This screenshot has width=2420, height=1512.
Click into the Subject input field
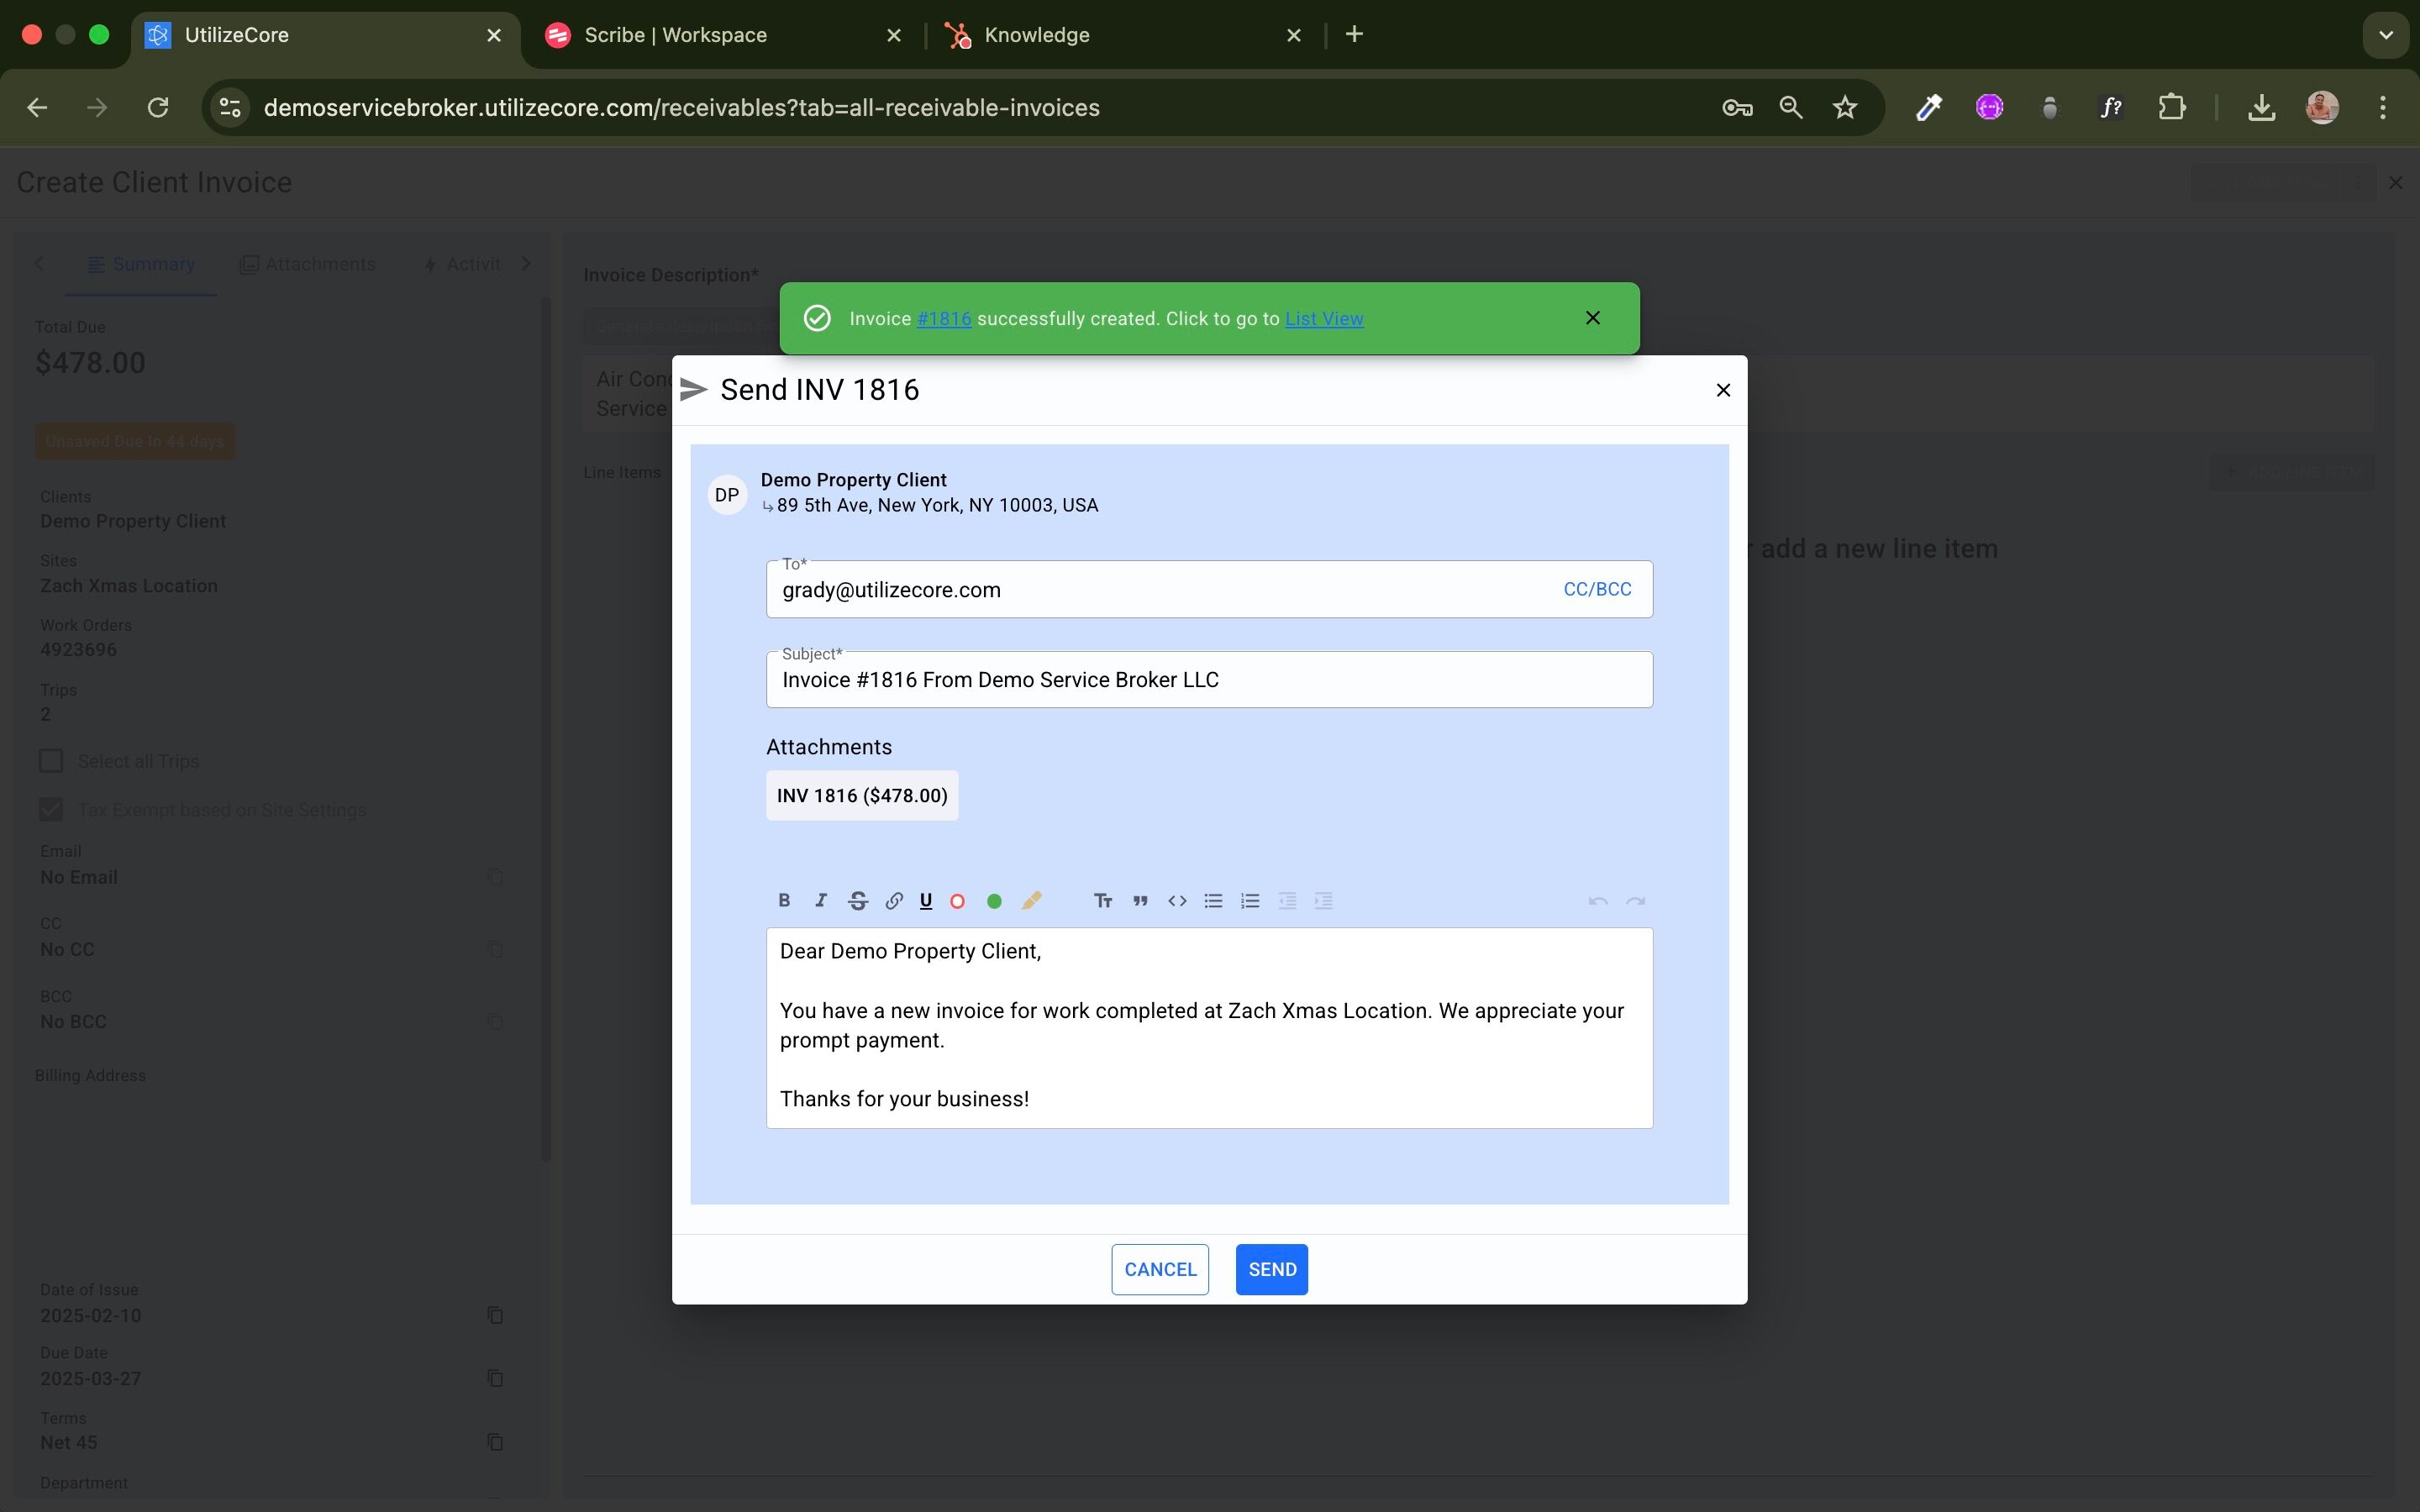1209,680
